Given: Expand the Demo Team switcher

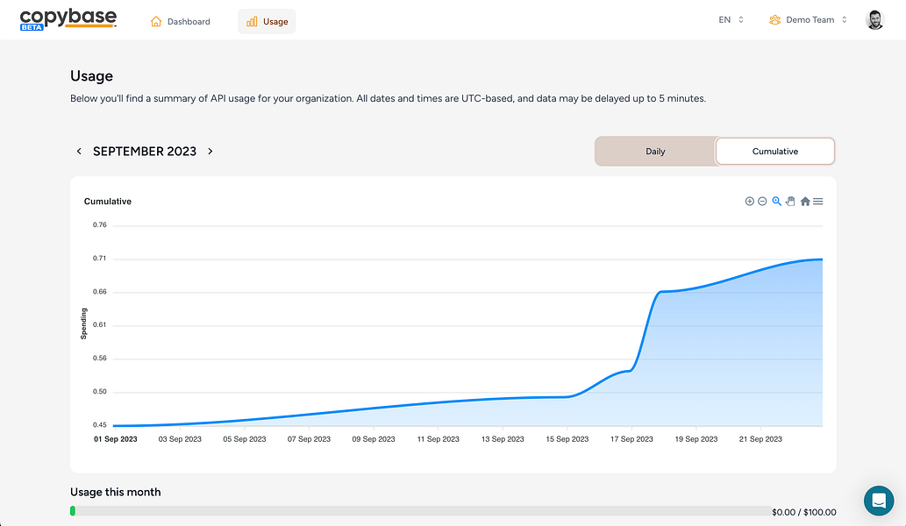Looking at the screenshot, I should (808, 20).
